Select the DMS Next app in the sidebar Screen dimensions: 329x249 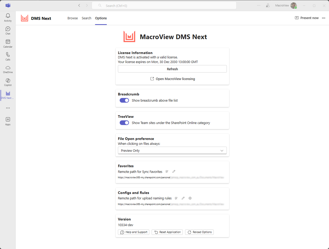point(8,95)
